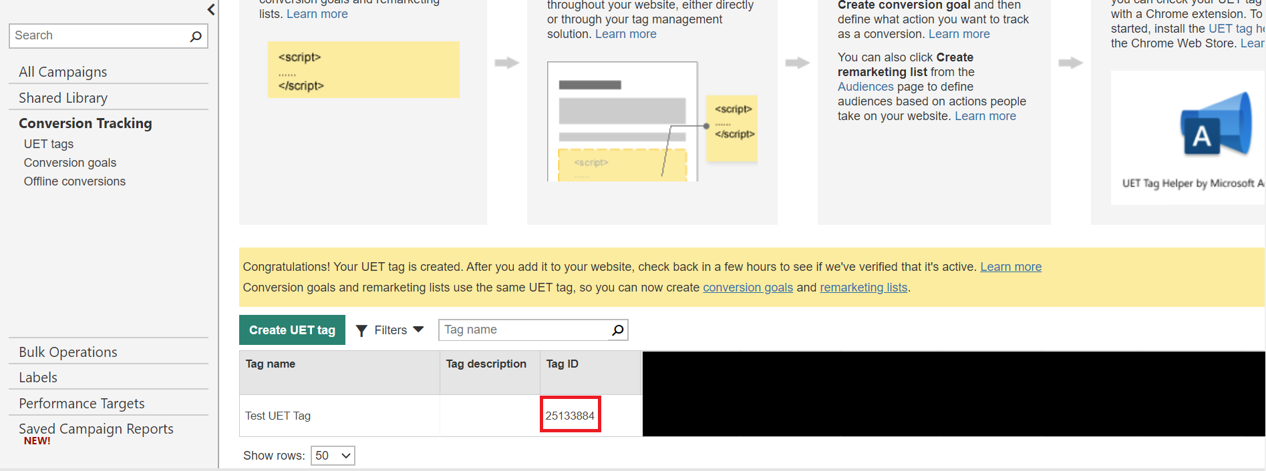Open the Show rows dropdown

click(x=333, y=456)
